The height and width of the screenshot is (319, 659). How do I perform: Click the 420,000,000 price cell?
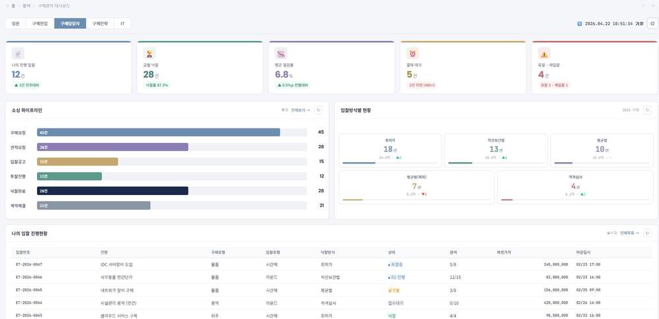556,303
